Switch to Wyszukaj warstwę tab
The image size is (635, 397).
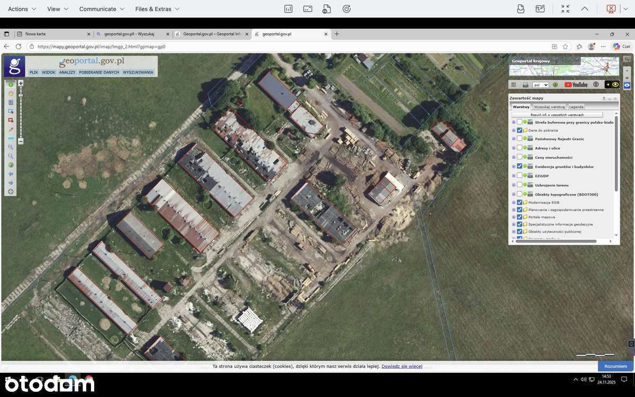549,107
